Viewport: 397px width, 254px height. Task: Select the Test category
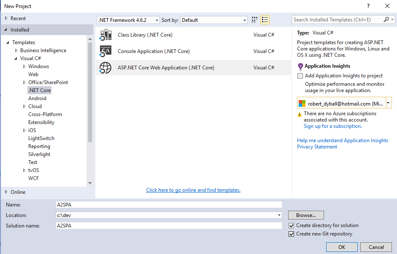tap(32, 162)
